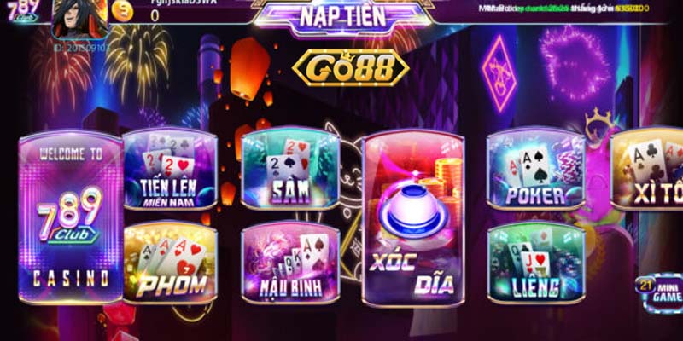Image resolution: width=683 pixels, height=341 pixels.
Task: Open the Xóc Đĩa game tile
Action: (413, 218)
